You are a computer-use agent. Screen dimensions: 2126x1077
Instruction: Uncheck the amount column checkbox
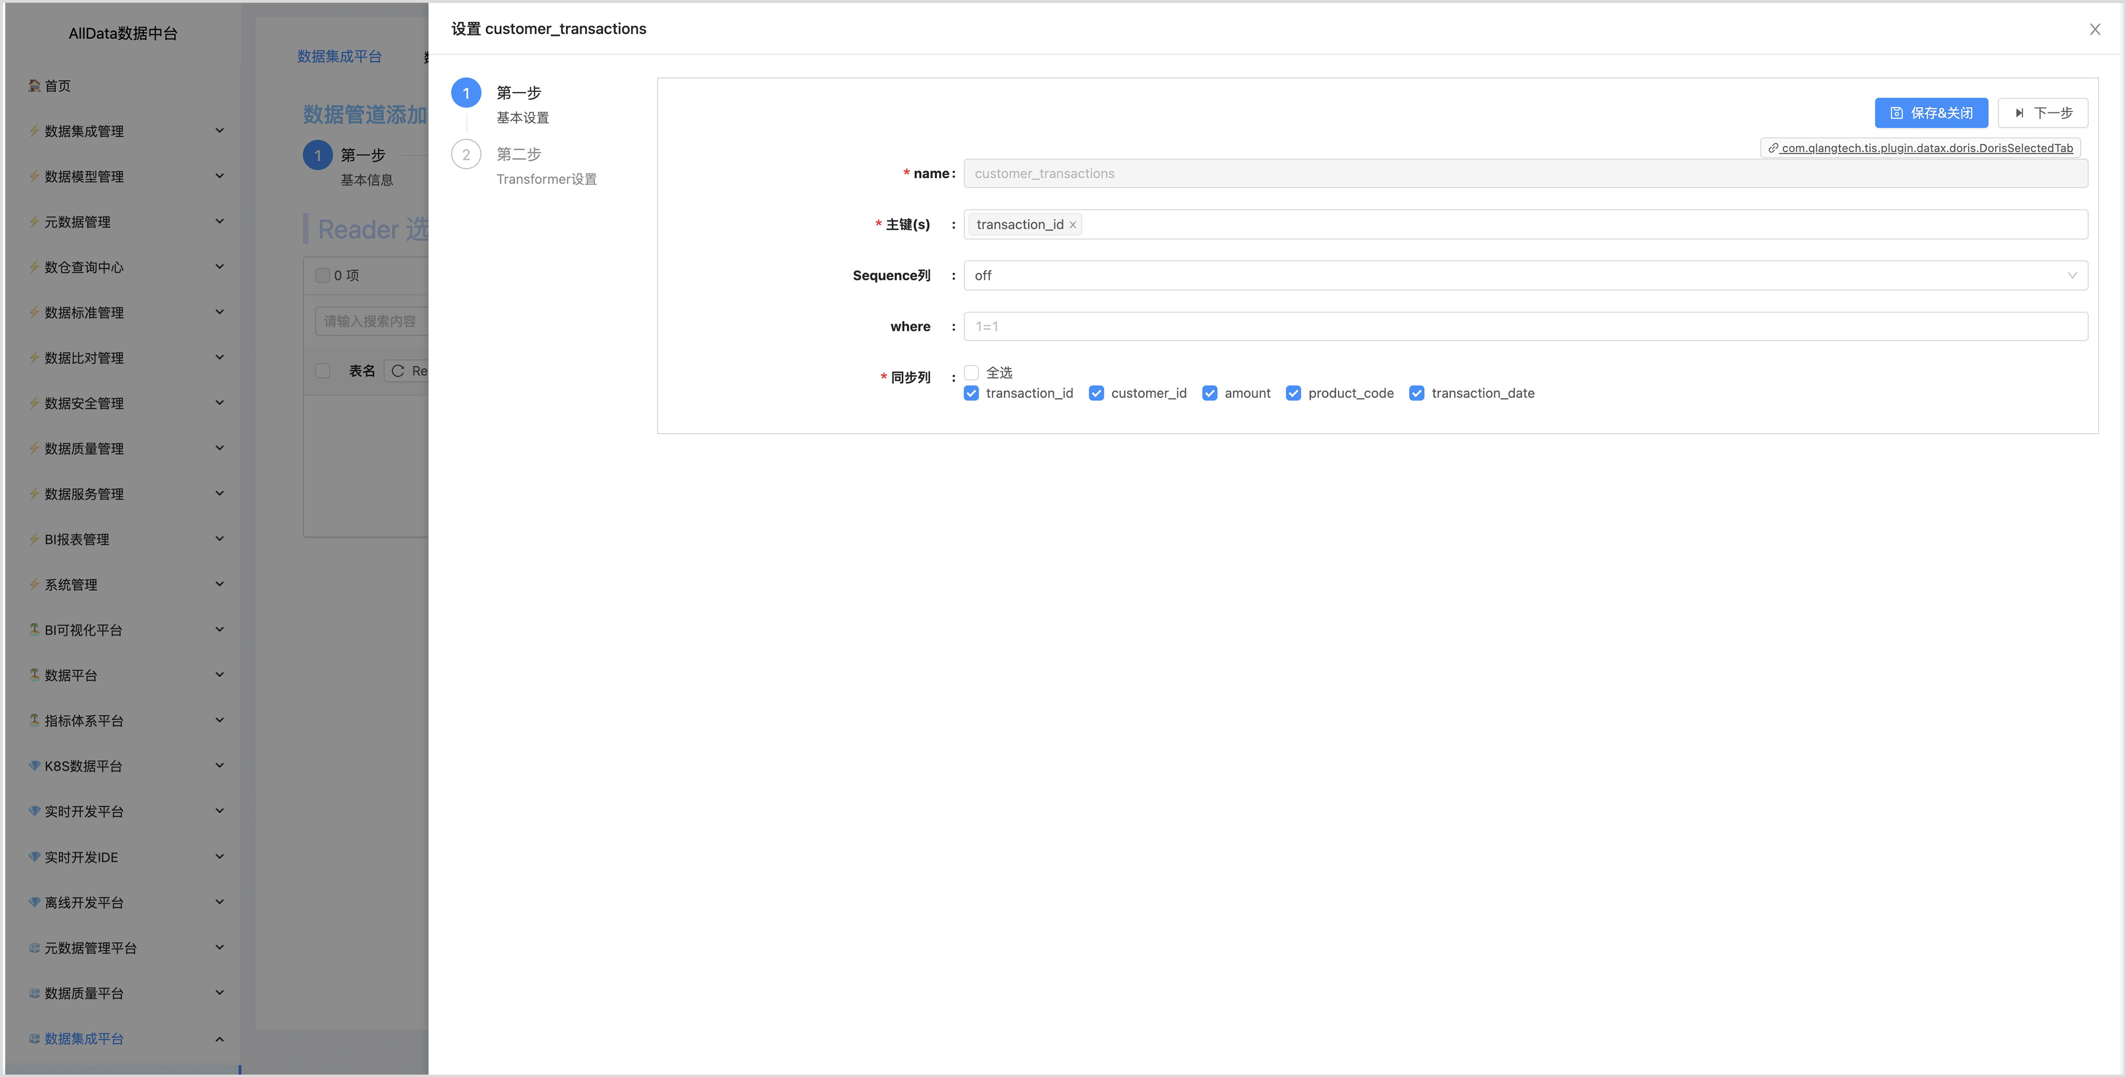[1209, 394]
